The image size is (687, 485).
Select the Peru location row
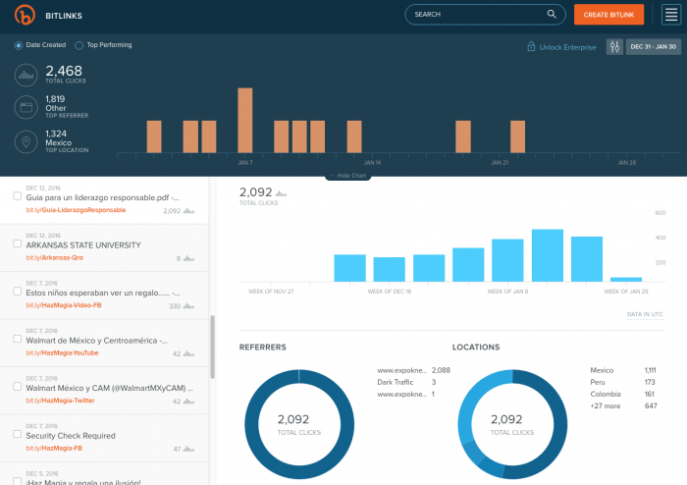[x=623, y=382]
